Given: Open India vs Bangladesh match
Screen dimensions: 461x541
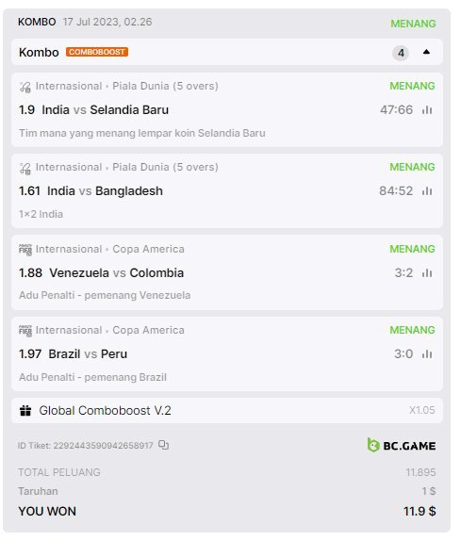Looking at the screenshot, I should [x=105, y=190].
